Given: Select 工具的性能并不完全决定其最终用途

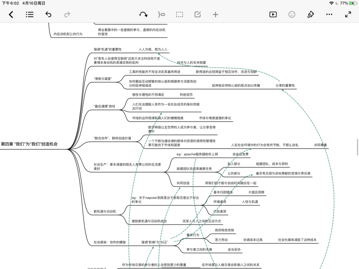Looking at the screenshot, I should click(155, 72).
